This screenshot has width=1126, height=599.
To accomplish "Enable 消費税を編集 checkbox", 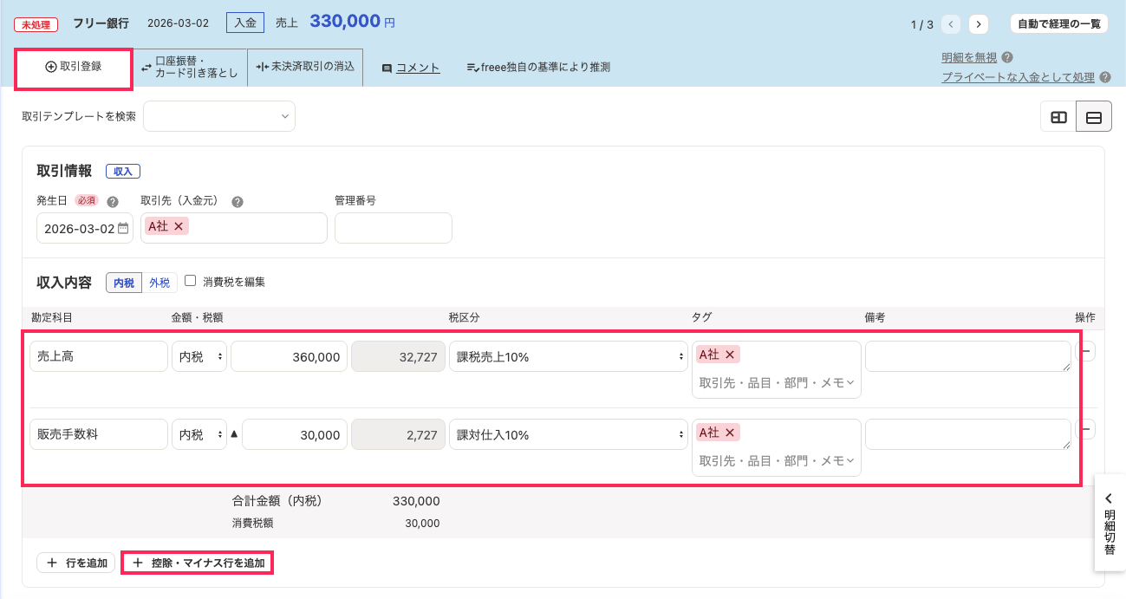I will click(x=191, y=281).
